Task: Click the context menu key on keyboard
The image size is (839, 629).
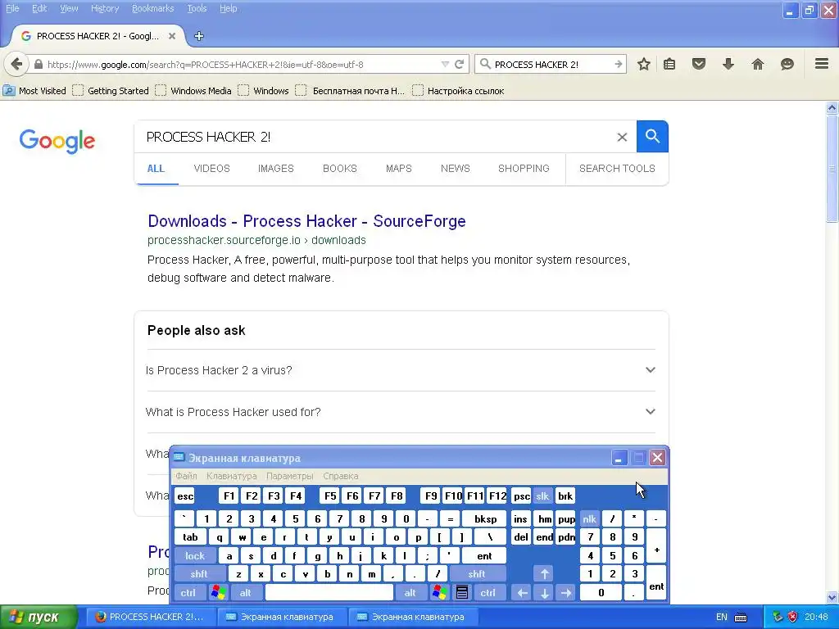Action: click(x=462, y=592)
